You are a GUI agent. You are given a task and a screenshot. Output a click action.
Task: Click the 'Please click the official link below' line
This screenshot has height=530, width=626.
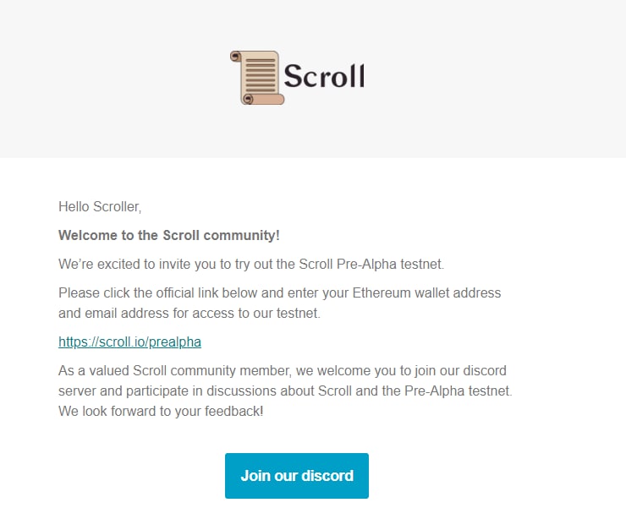(x=279, y=292)
